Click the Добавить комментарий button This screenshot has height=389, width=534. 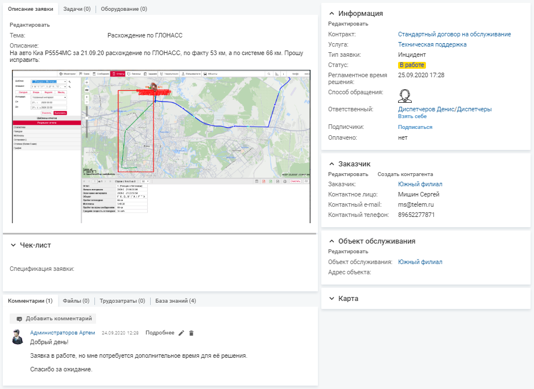(53, 319)
